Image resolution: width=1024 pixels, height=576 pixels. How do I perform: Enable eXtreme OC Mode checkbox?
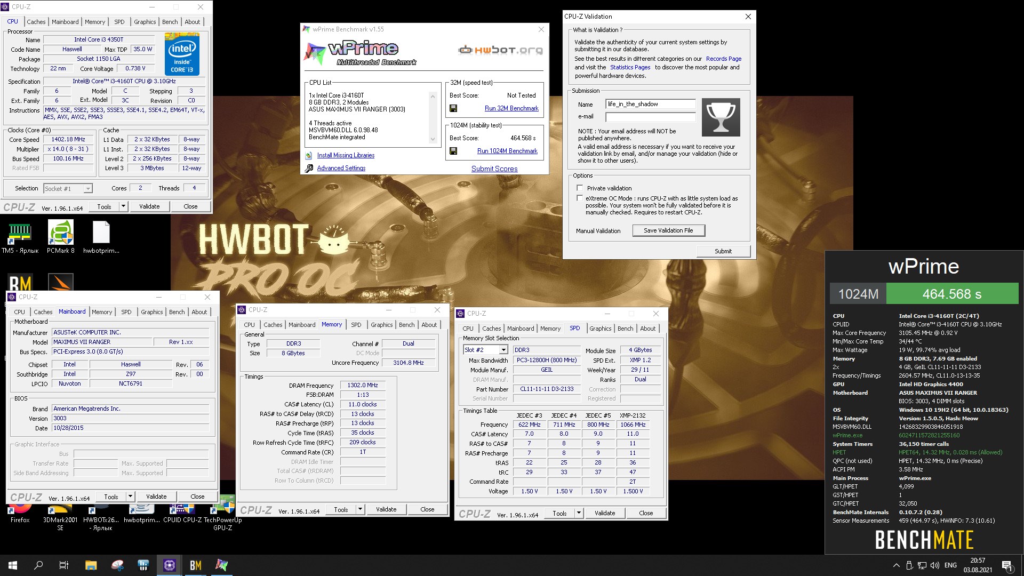click(580, 198)
